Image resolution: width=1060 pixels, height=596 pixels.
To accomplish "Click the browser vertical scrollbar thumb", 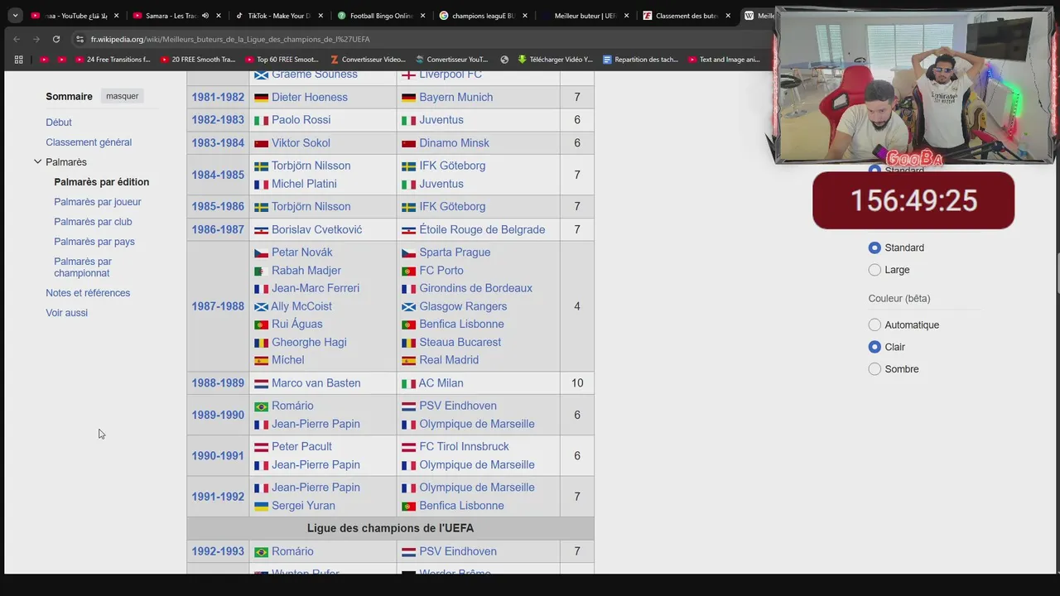I will (x=1057, y=273).
